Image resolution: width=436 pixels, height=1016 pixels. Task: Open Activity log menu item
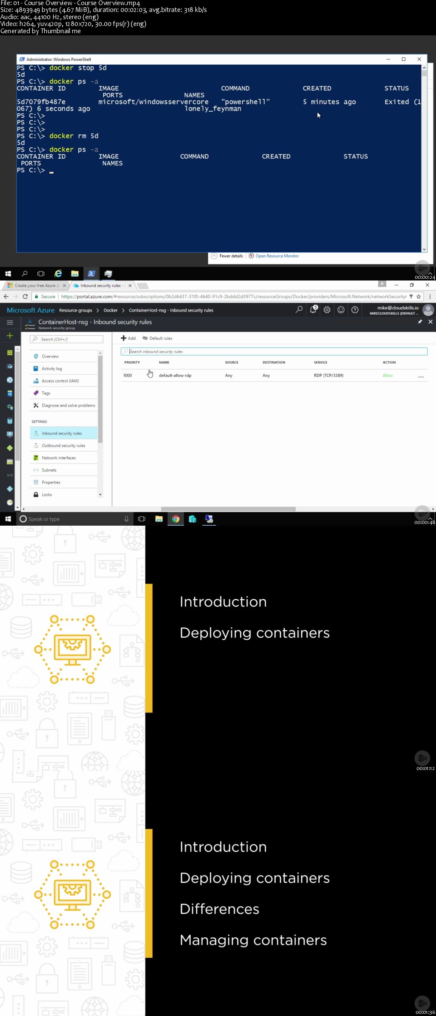pos(64,369)
